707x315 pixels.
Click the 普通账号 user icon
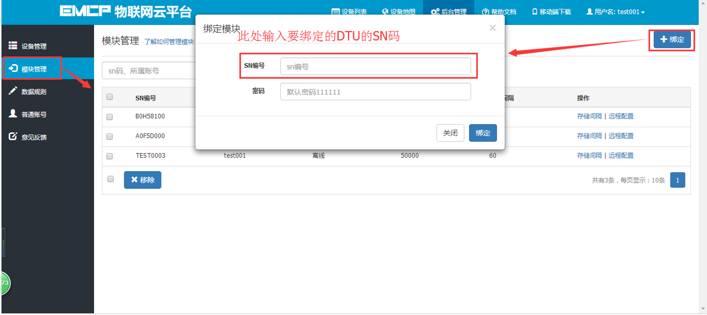13,113
